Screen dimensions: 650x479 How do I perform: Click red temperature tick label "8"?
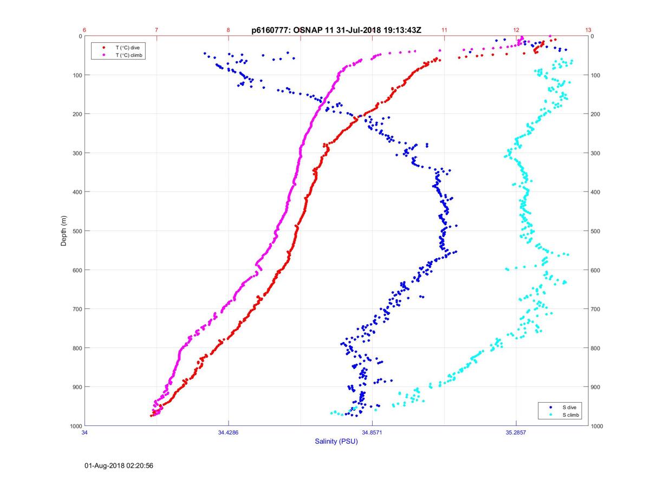pyautogui.click(x=228, y=30)
